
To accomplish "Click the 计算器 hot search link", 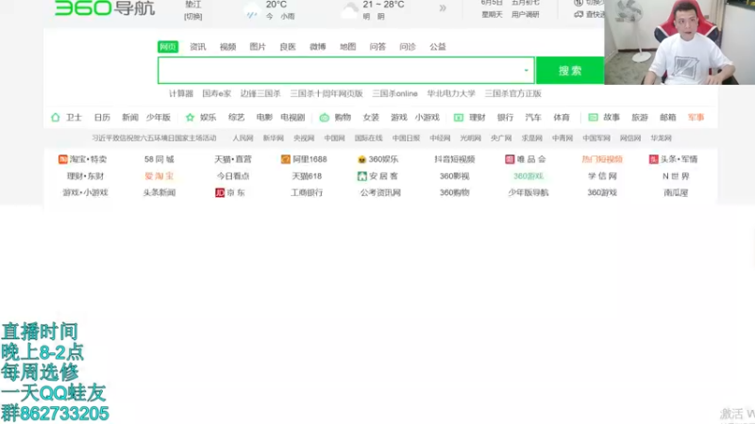I will [181, 93].
